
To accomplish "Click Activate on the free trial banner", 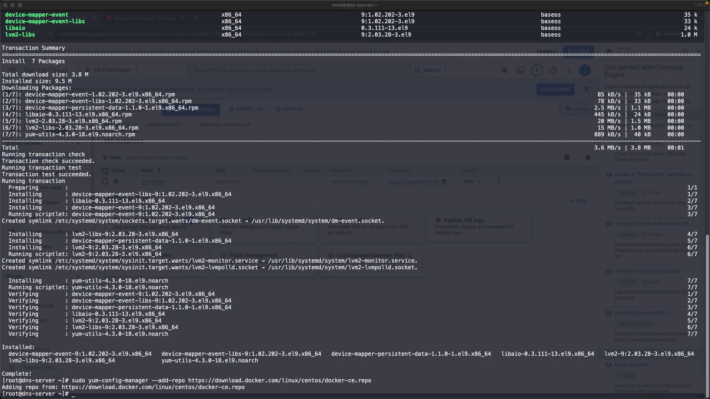I will (578, 52).
